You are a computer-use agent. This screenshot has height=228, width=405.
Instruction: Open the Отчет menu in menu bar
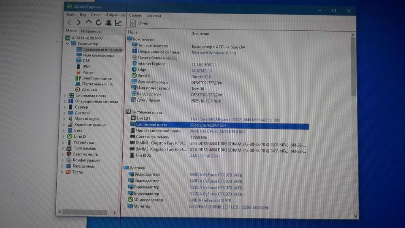pos(96,15)
